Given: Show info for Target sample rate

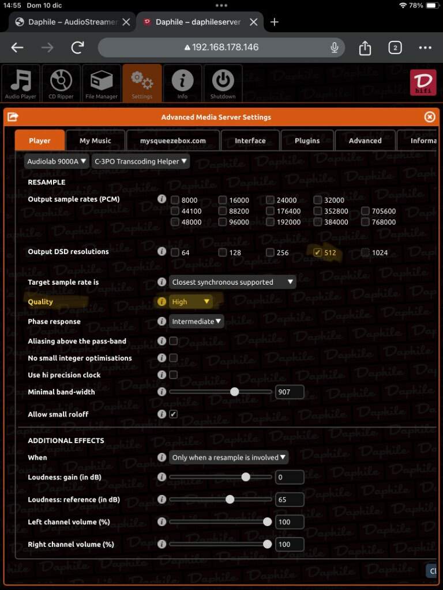Looking at the screenshot, I should pyautogui.click(x=162, y=282).
